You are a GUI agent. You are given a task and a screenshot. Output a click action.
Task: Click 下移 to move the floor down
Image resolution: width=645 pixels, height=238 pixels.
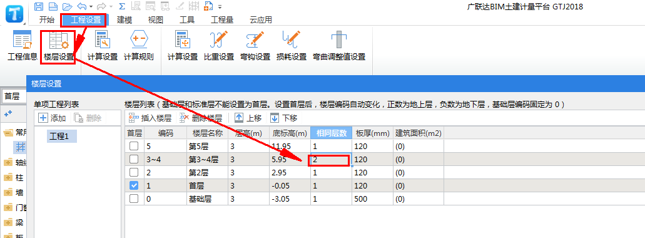point(284,118)
